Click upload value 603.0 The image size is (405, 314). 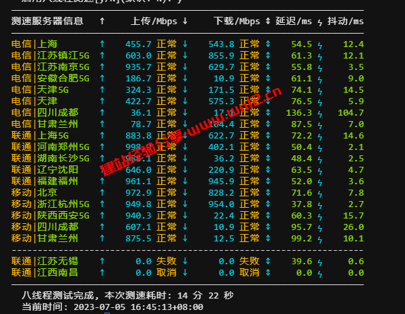138,56
